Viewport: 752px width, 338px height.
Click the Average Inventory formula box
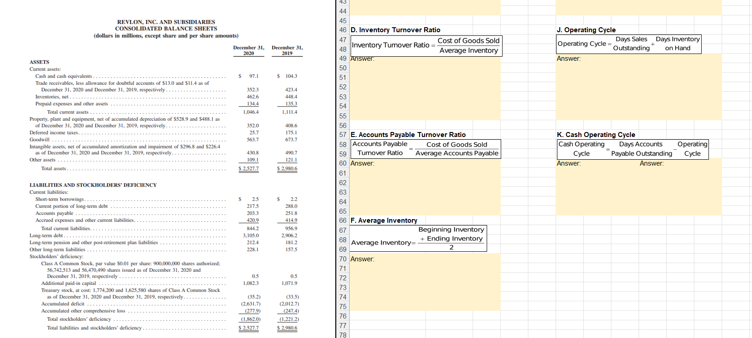(418, 239)
